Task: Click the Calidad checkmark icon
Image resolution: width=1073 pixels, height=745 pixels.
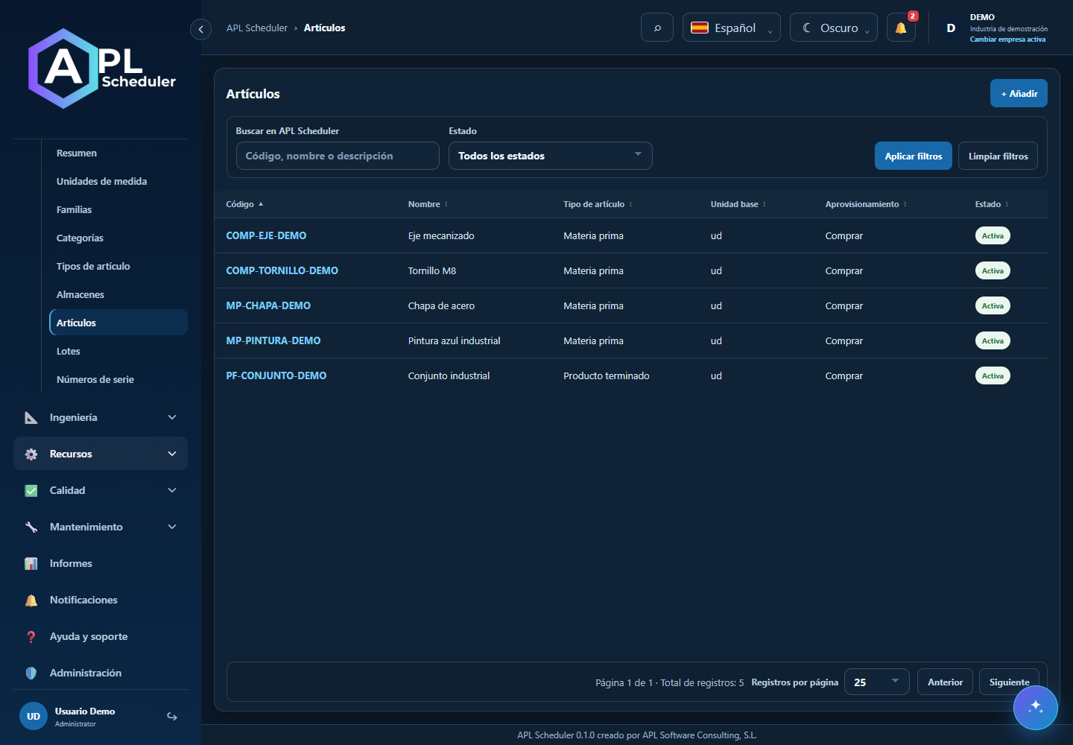Action: (x=31, y=491)
